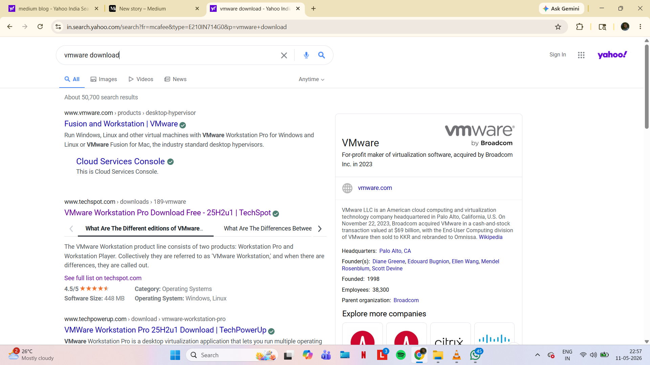The image size is (650, 365).
Task: Click the page vertical scrollbar thumb
Action: point(647,86)
